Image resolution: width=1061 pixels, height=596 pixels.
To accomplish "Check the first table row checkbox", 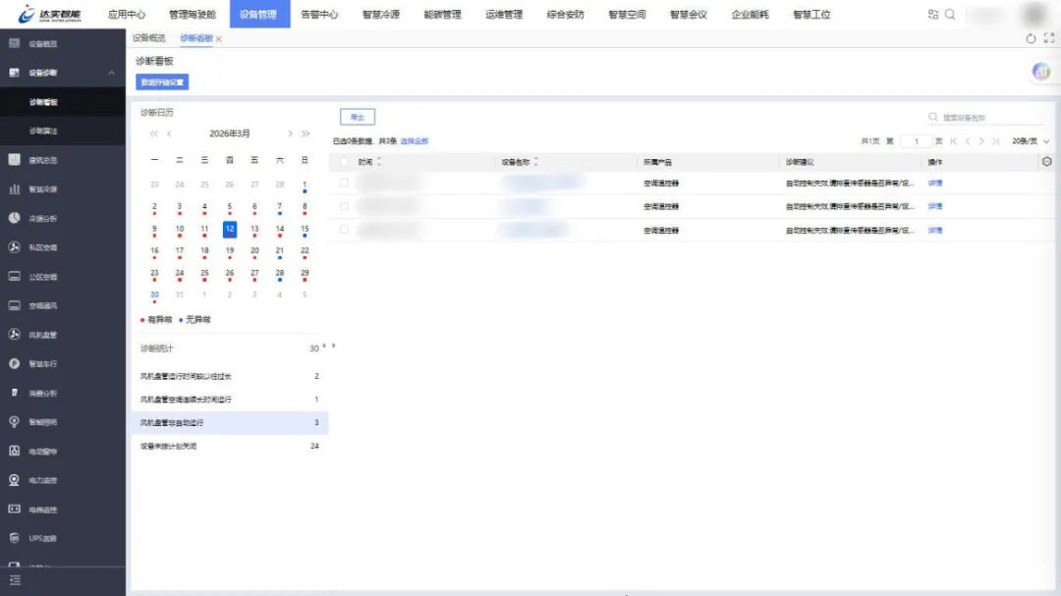I will tap(344, 183).
